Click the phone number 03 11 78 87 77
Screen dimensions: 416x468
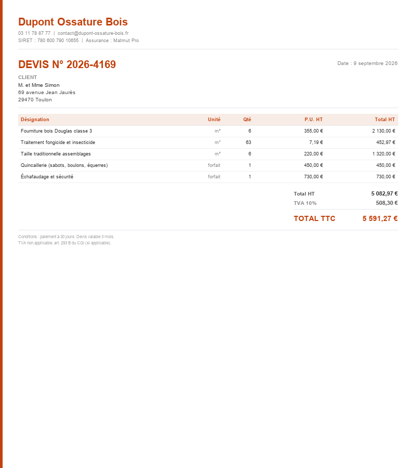pyautogui.click(x=34, y=33)
